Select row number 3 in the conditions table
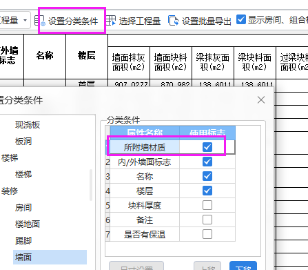 107,176
